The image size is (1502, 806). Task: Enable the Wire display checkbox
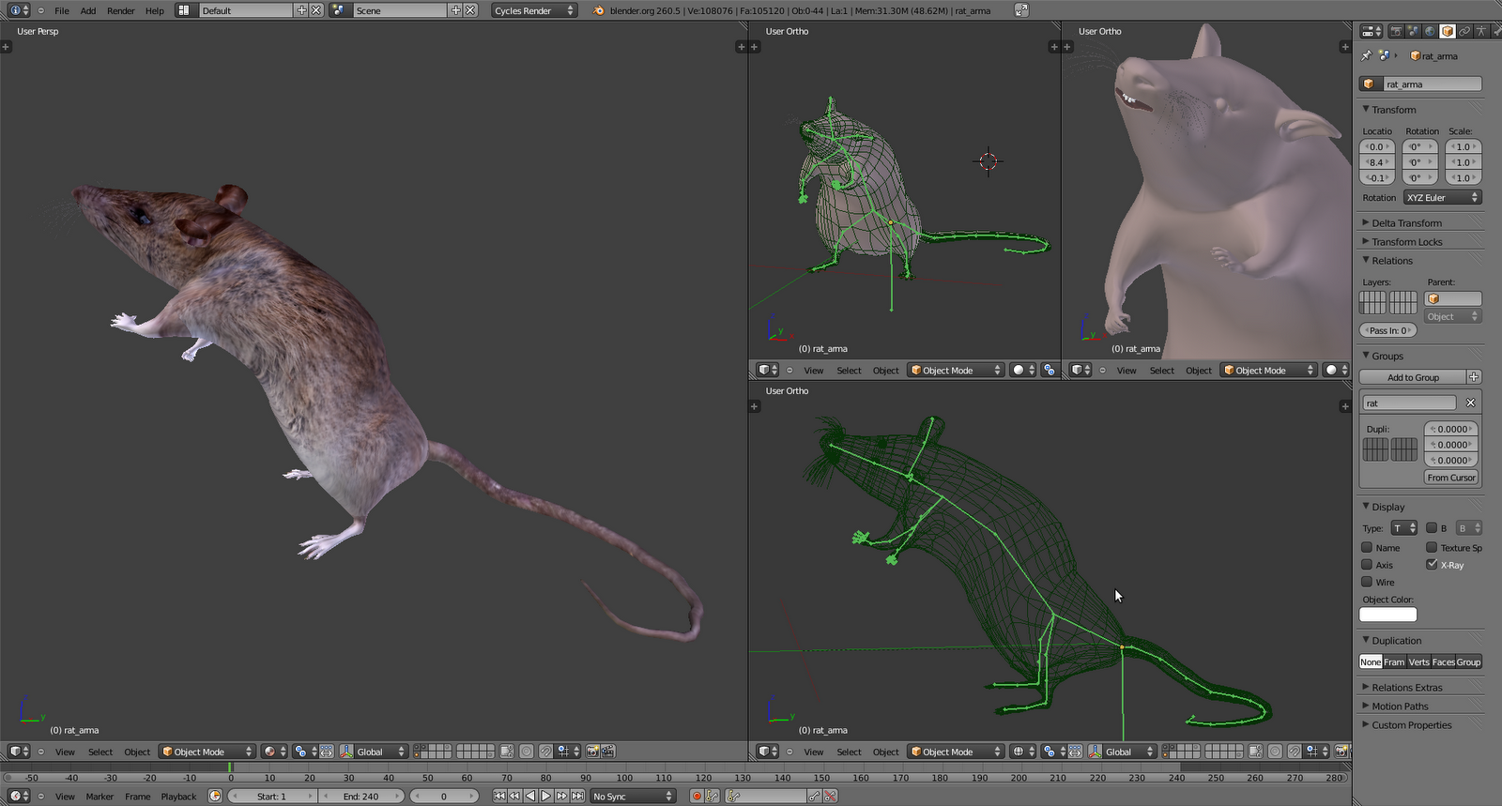click(x=1368, y=582)
